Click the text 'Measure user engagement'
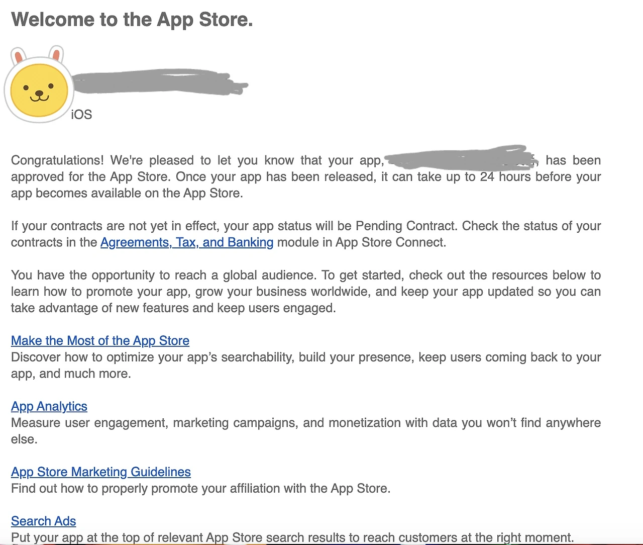The height and width of the screenshot is (545, 643). pos(88,423)
